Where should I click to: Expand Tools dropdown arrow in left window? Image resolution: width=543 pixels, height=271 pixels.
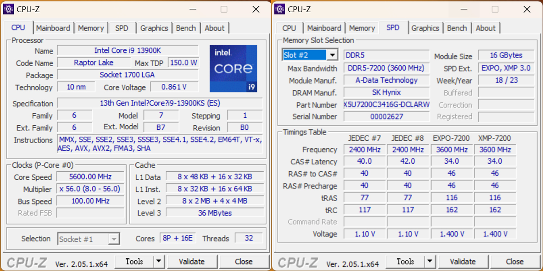click(159, 261)
